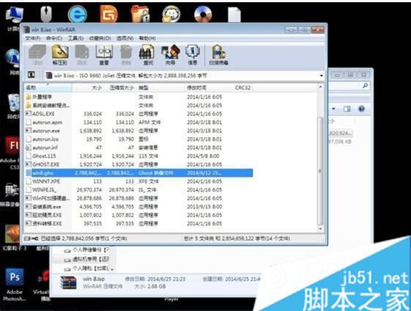The image size is (411, 311).
Task: Select 个人存储备份 drive in Explorer tree
Action: 86,250
